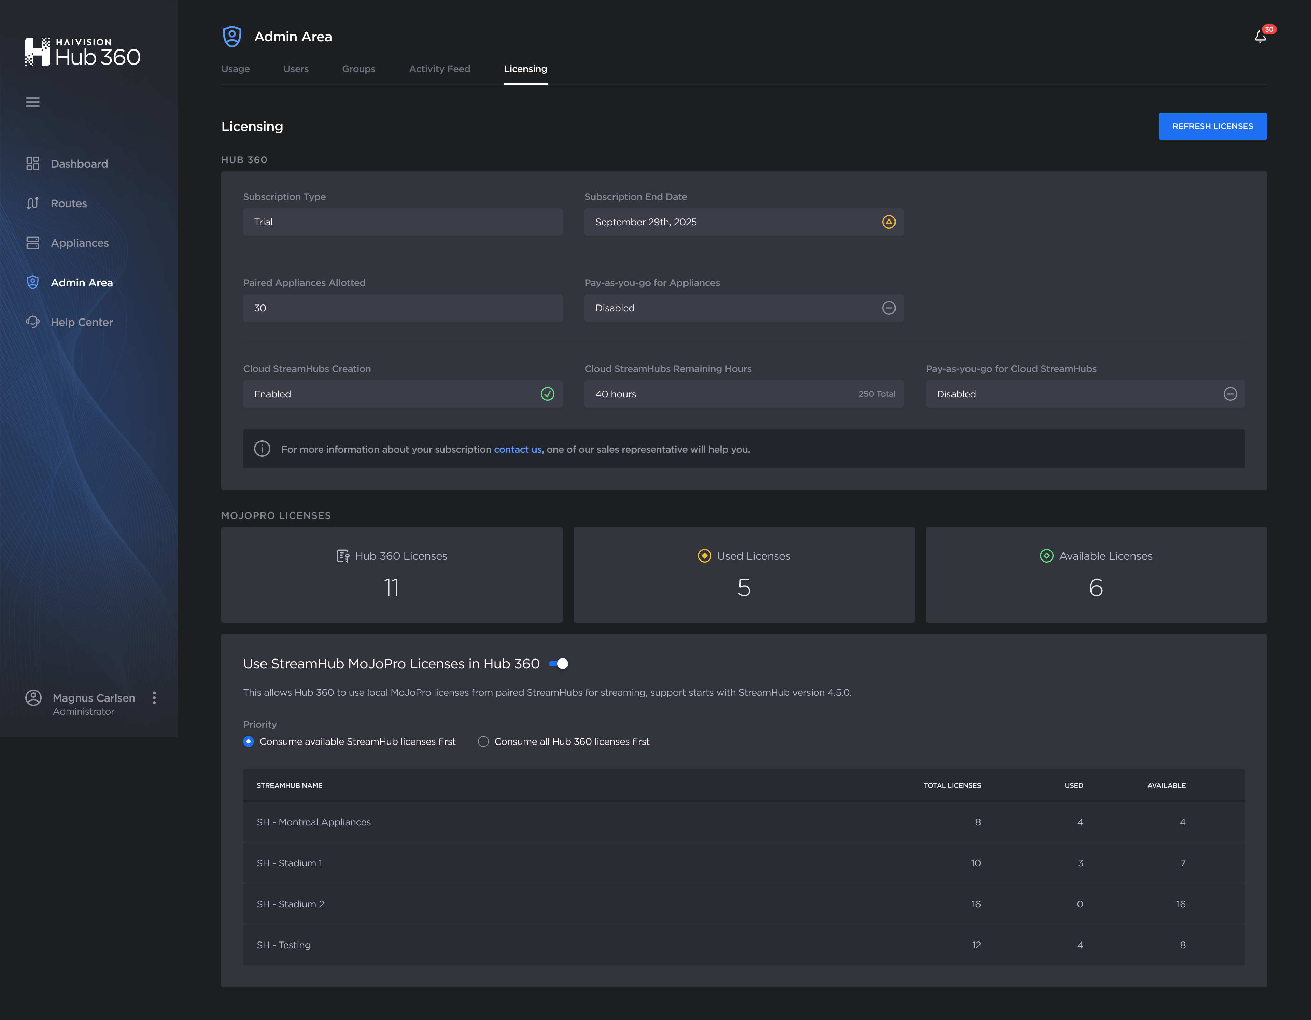Switch to the Usage tab
Viewport: 1311px width, 1020px height.
[x=235, y=69]
